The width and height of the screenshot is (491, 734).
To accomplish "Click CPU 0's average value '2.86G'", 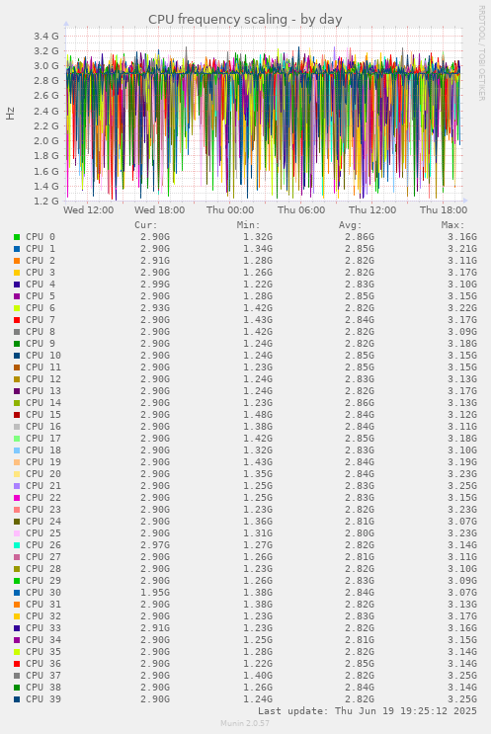I will click(360, 237).
